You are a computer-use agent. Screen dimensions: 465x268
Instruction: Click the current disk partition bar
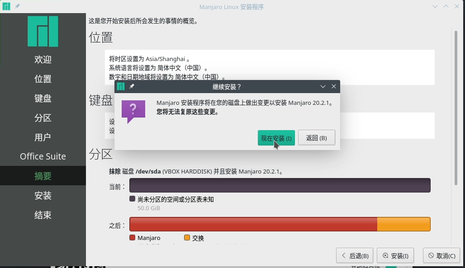pyautogui.click(x=280, y=185)
